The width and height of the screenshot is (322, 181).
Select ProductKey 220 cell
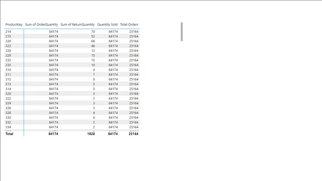(x=8, y=41)
